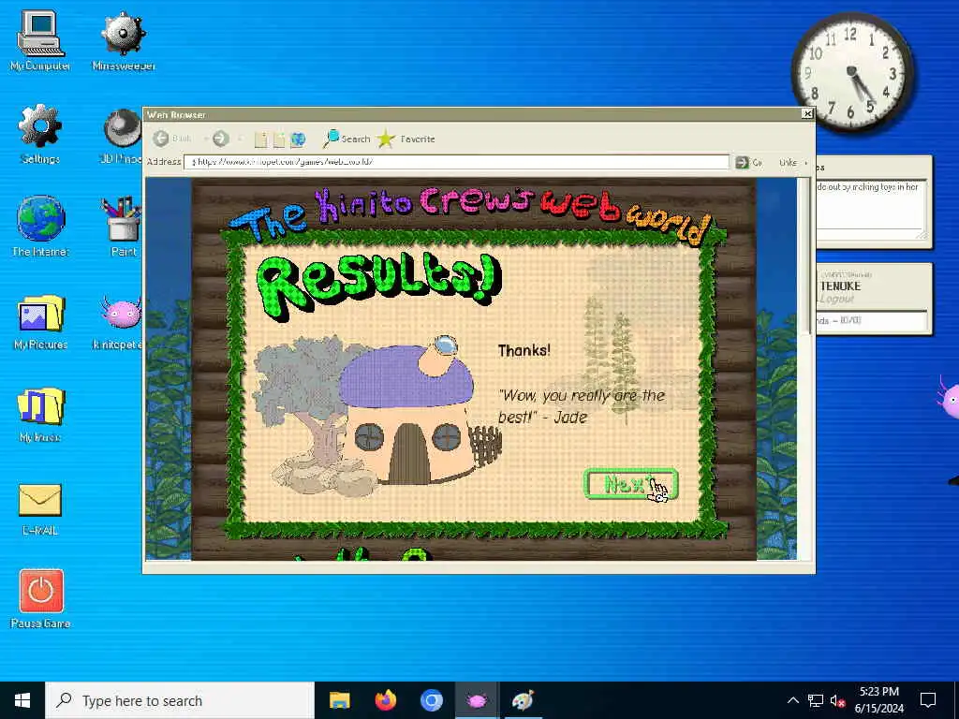959x719 pixels.
Task: Click the Favorite star toolbar button
Action: pyautogui.click(x=406, y=139)
